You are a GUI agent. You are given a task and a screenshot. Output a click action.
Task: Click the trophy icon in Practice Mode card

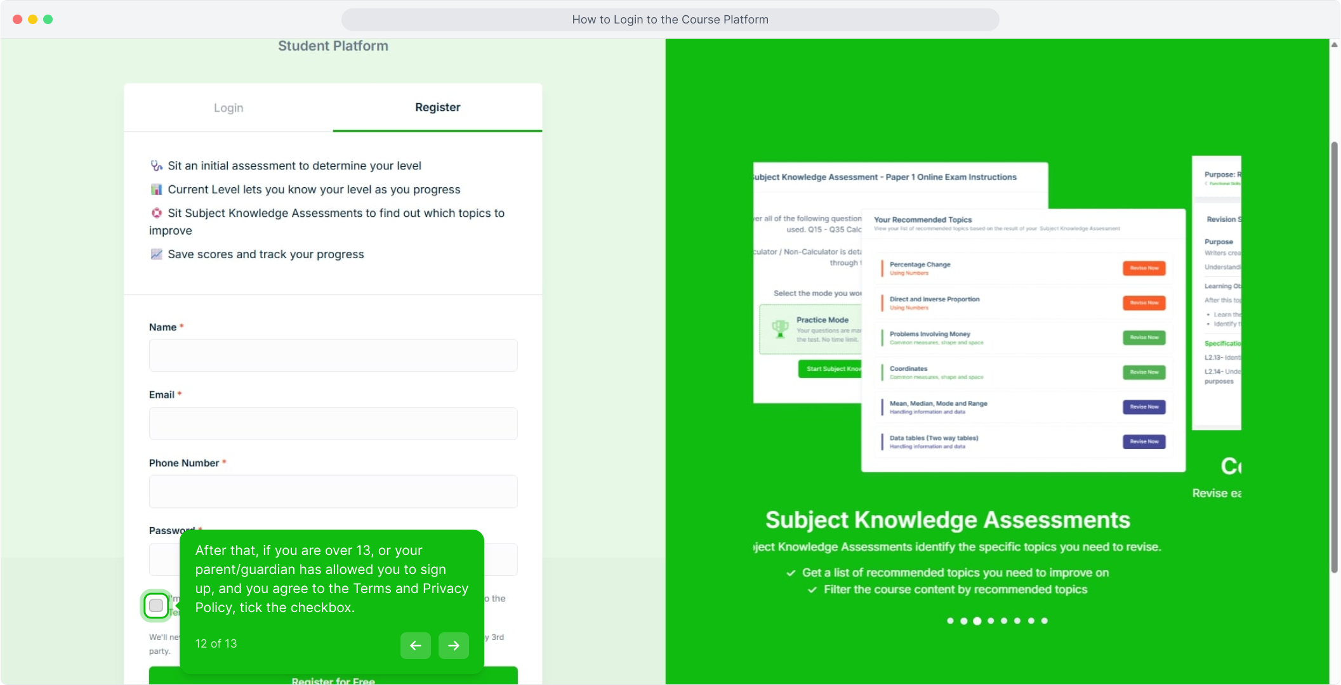780,329
